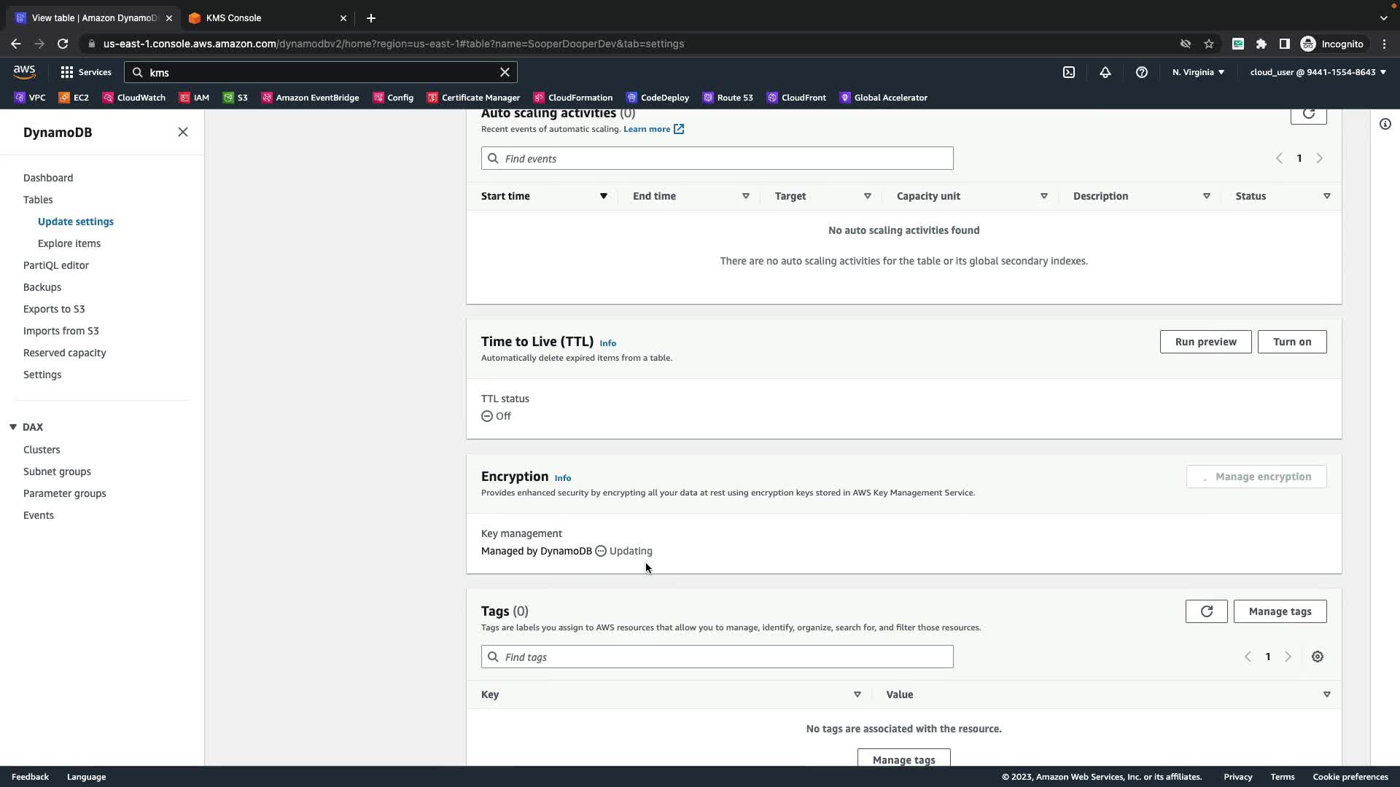1400x787 pixels.
Task: Click the Run preview button
Action: pyautogui.click(x=1205, y=342)
